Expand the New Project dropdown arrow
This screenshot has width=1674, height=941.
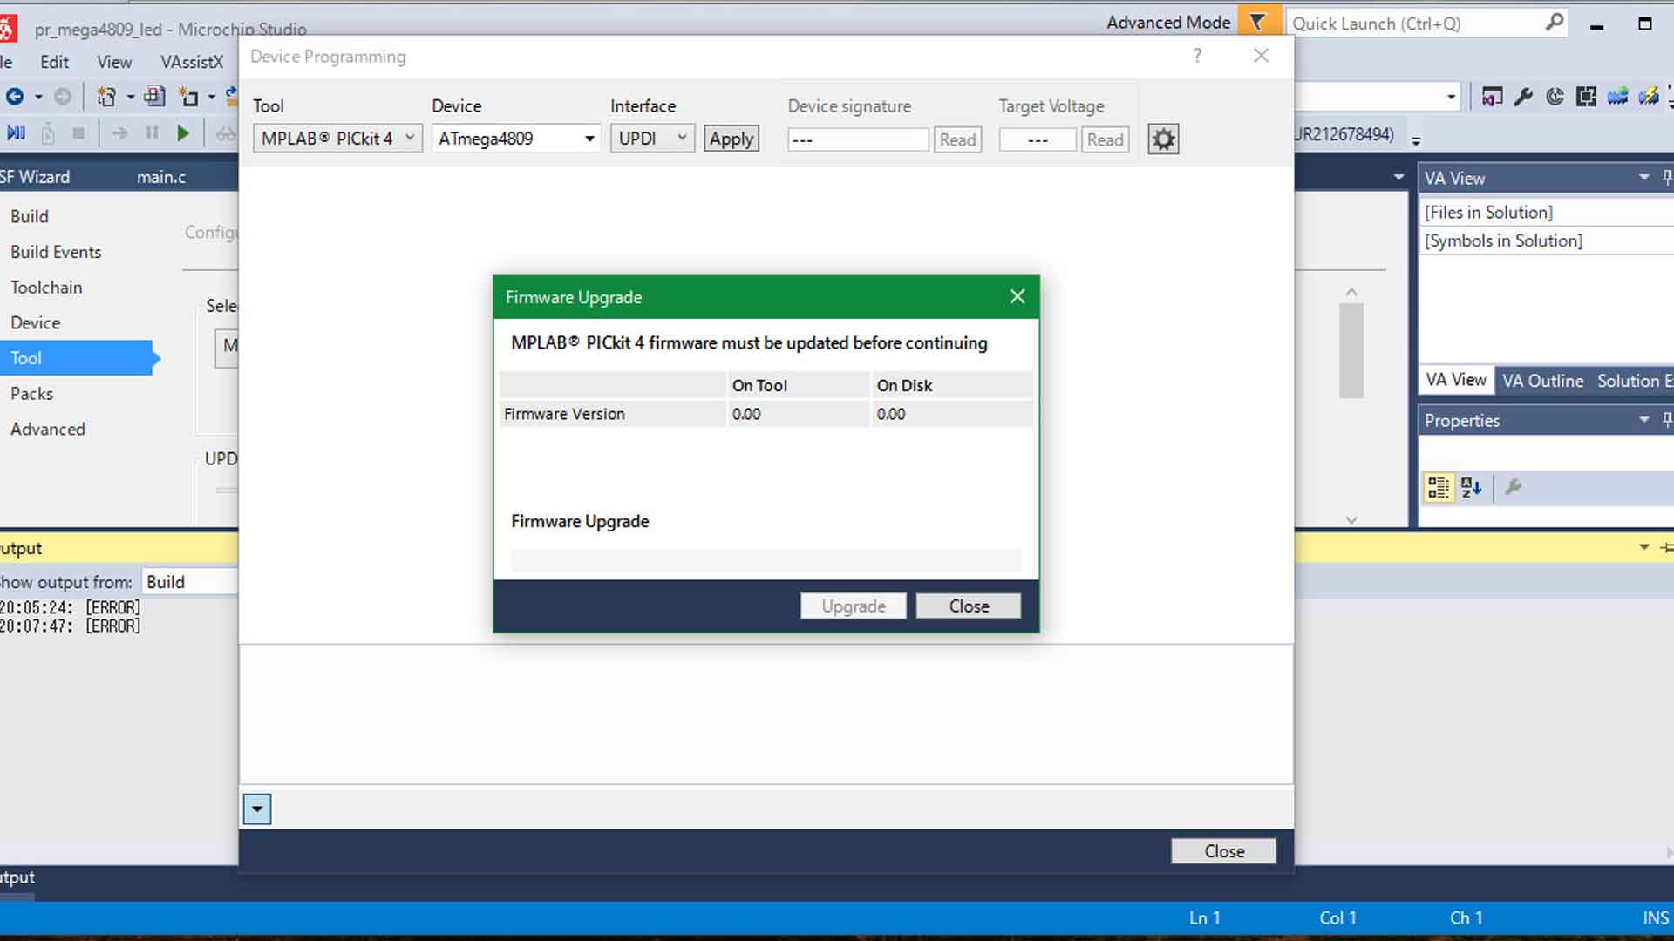[x=130, y=97]
